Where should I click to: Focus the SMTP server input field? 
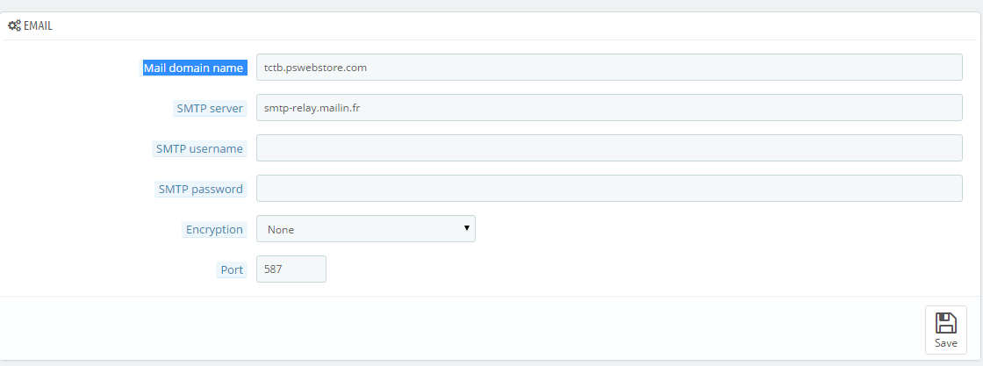point(609,107)
